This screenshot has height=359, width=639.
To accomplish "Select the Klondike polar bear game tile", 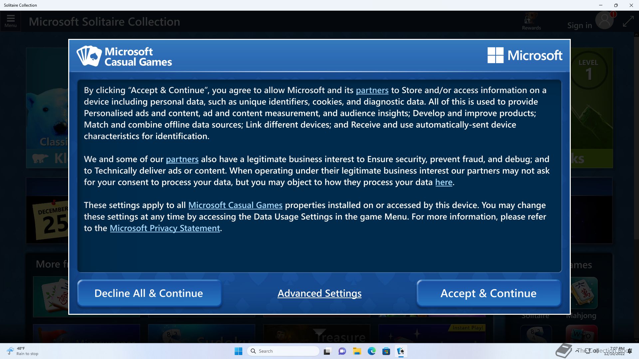I will (x=47, y=108).
